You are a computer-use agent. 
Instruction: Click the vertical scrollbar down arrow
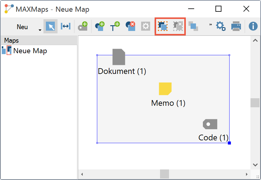pos(255,165)
